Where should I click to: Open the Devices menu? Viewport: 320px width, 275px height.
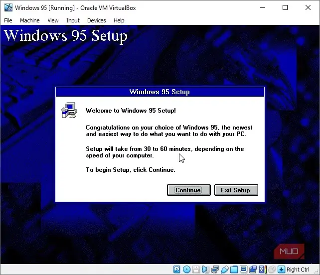(97, 20)
